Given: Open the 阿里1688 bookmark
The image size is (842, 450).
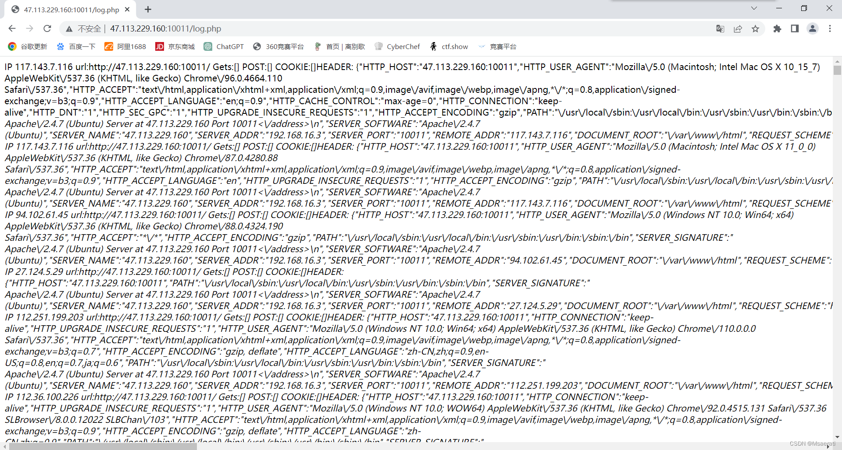Looking at the screenshot, I should pyautogui.click(x=125, y=46).
